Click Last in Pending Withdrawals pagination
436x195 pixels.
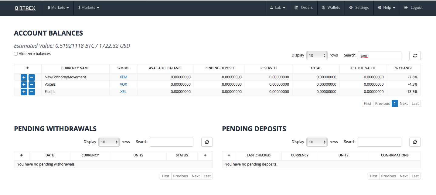(207, 176)
